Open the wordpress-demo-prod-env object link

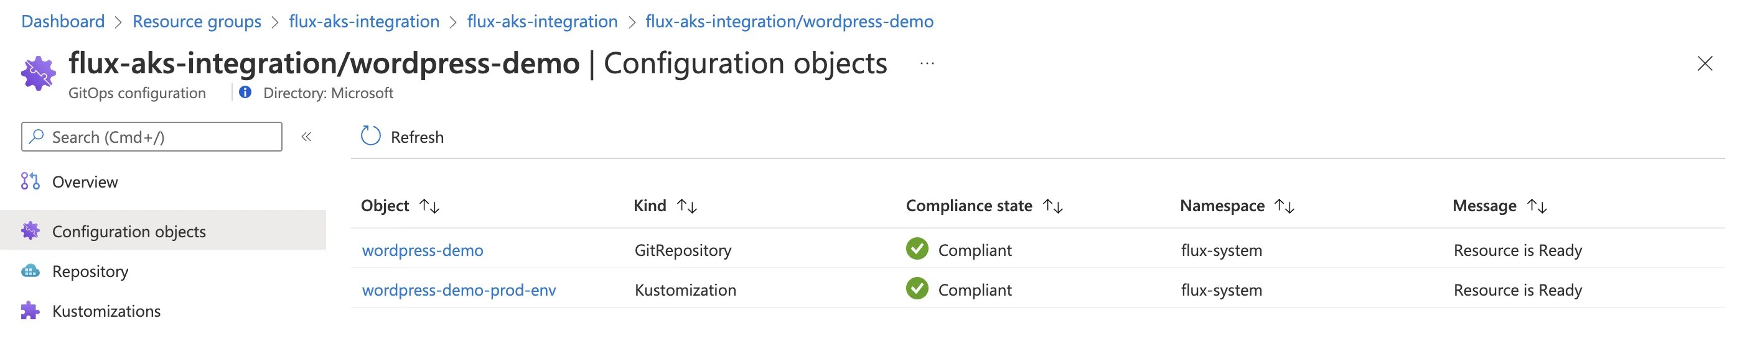459,291
